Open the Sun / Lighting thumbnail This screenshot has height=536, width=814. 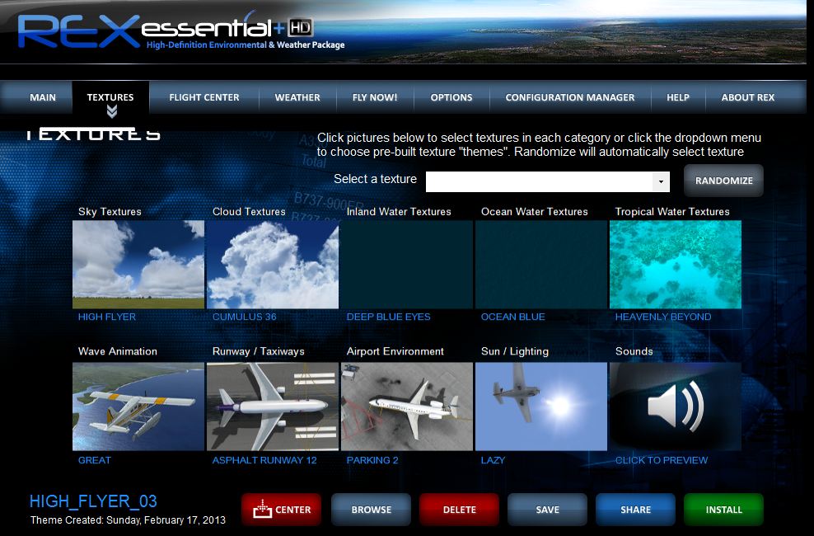541,407
